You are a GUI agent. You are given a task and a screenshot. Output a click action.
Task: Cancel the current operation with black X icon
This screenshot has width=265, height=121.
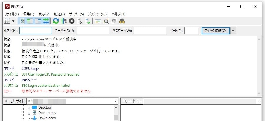coord(72,21)
